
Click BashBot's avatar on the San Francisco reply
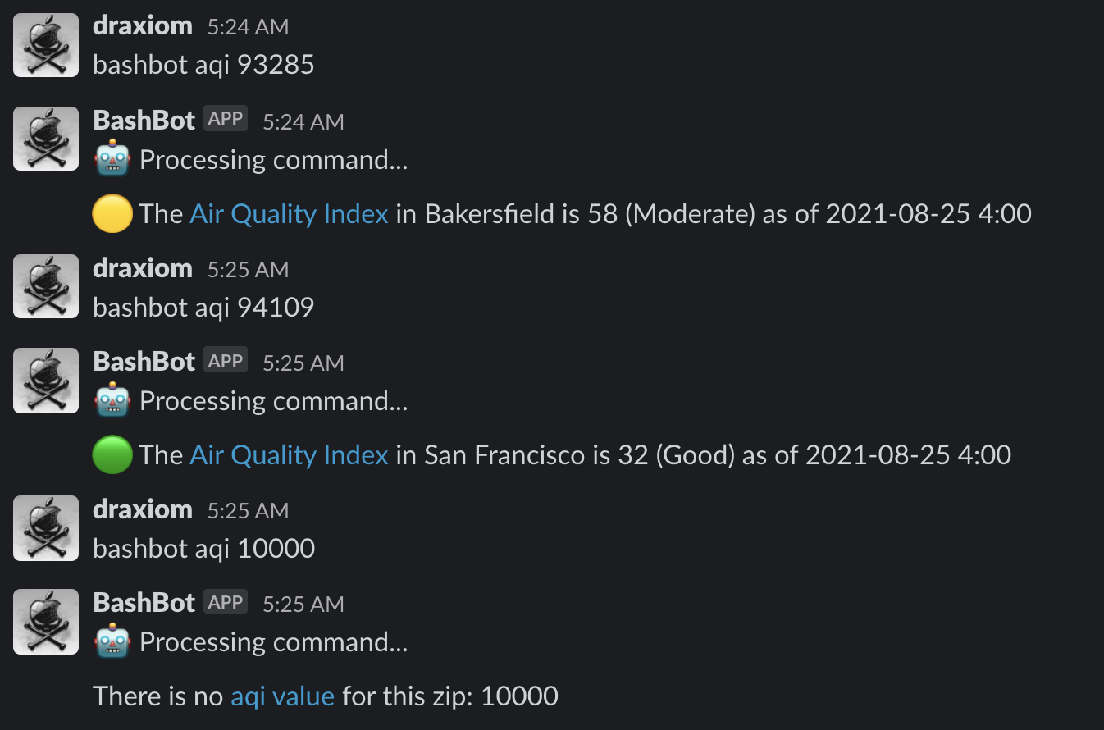(46, 380)
